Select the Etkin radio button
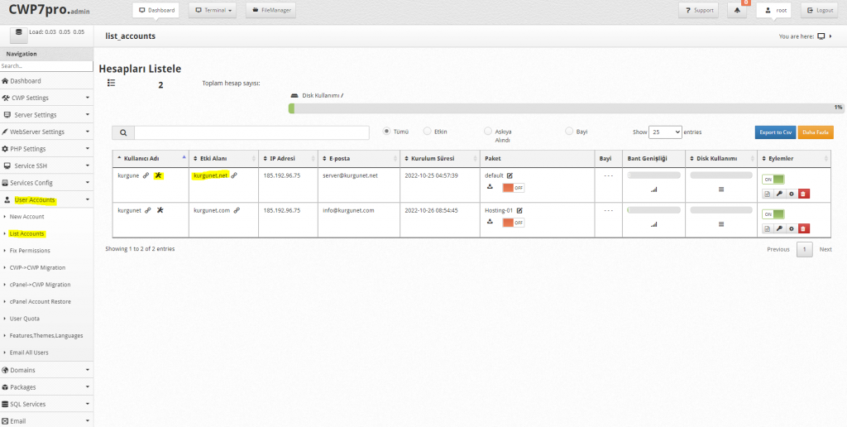 point(428,131)
